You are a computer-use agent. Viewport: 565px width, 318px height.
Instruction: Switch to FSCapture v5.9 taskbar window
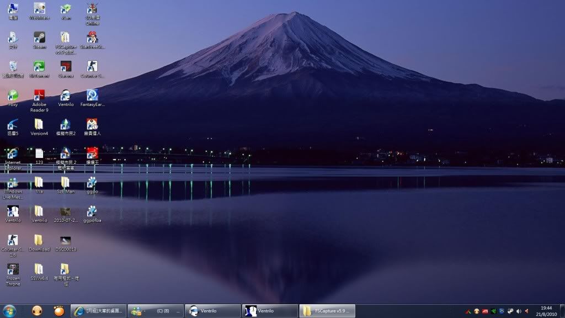(327, 311)
